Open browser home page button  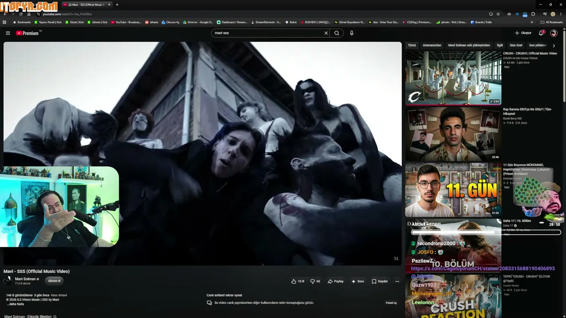coord(29,14)
